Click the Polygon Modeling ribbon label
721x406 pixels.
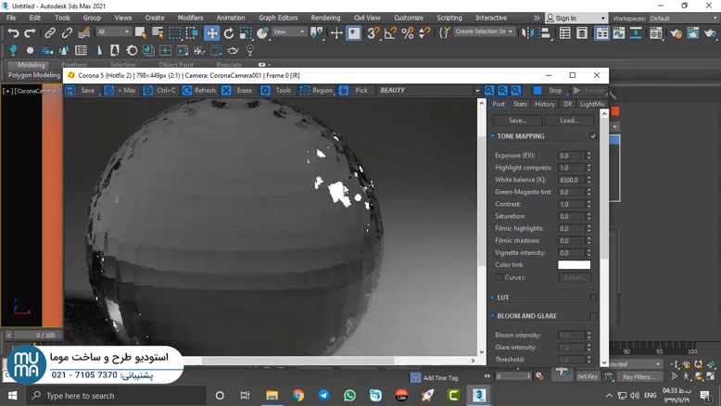tap(34, 75)
